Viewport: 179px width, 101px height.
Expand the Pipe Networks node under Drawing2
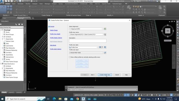[x=3, y=48]
